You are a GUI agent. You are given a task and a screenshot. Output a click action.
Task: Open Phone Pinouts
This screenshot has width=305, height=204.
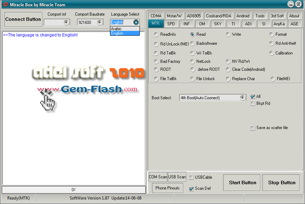[168, 188]
